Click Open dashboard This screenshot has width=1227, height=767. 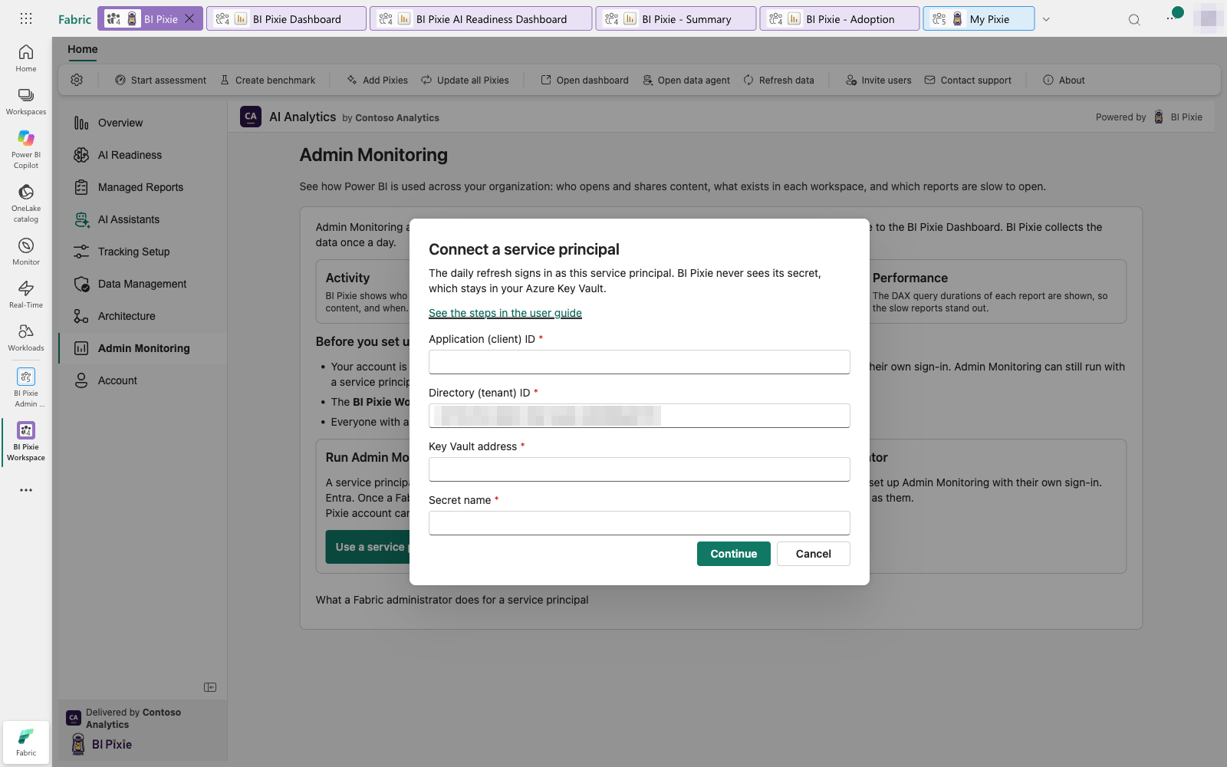pos(584,80)
